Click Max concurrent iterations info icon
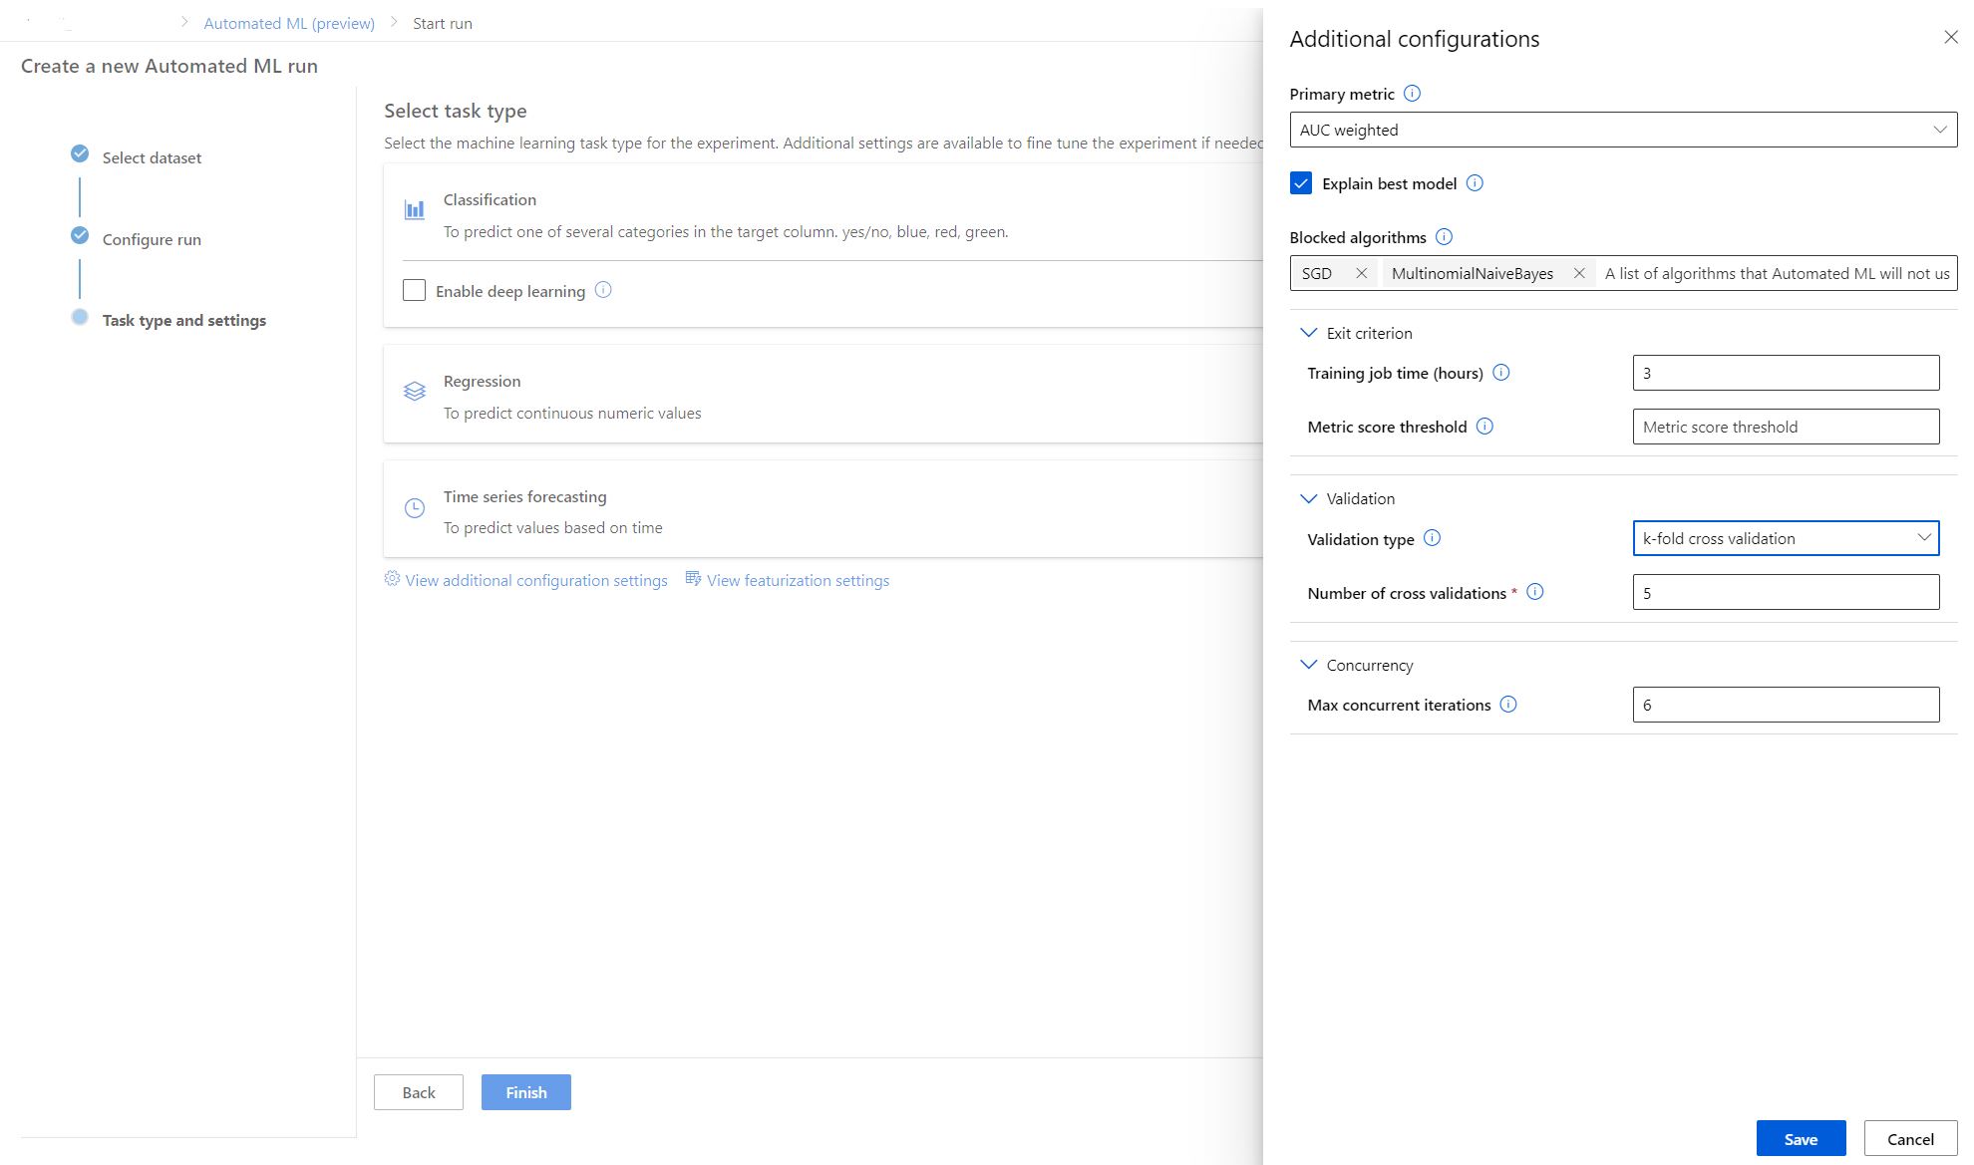The width and height of the screenshot is (1974, 1165). pos(1508,705)
